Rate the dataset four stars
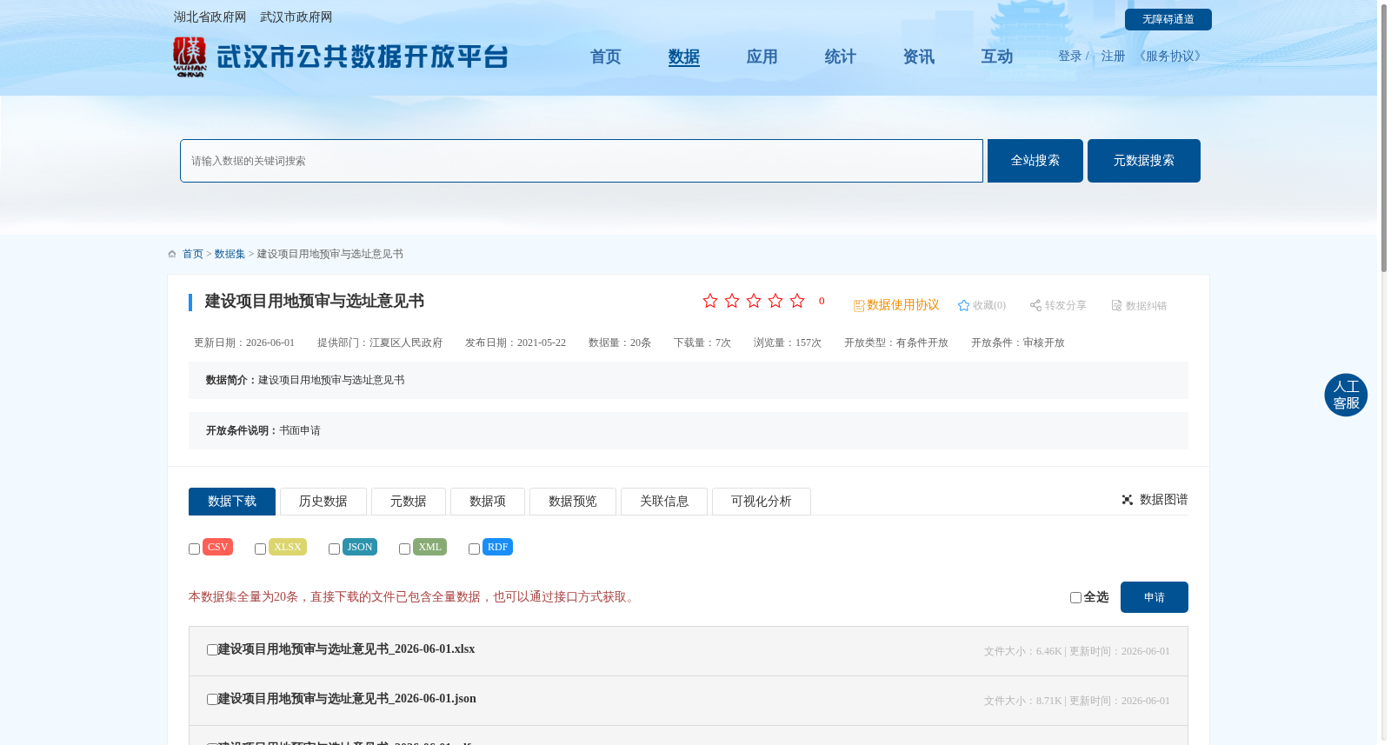This screenshot has width=1391, height=745. point(775,301)
